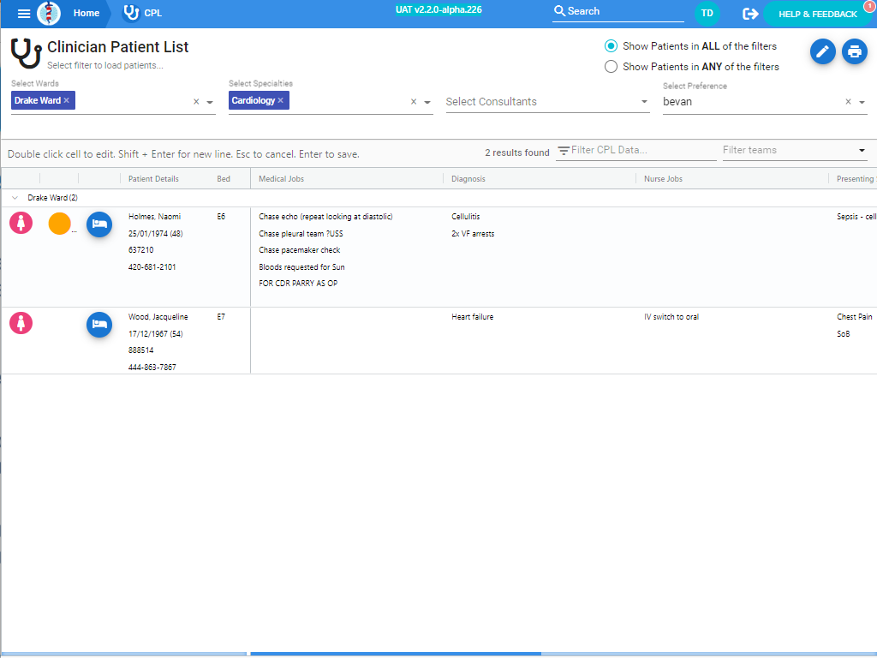
Task: Select Show Patients in ALL filters
Action: point(611,46)
